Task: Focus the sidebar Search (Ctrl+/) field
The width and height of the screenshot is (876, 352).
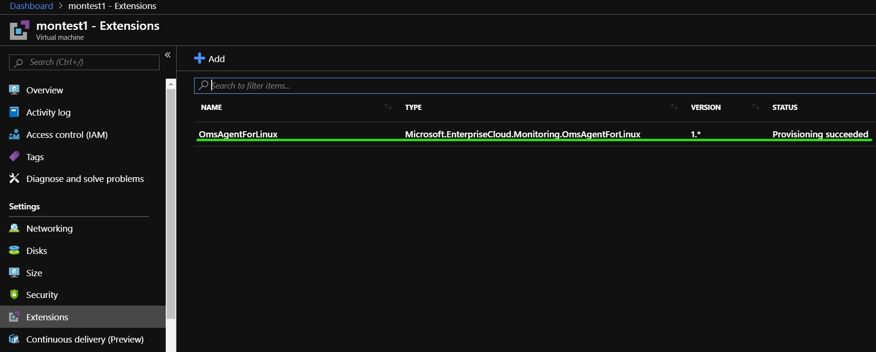Action: [84, 62]
